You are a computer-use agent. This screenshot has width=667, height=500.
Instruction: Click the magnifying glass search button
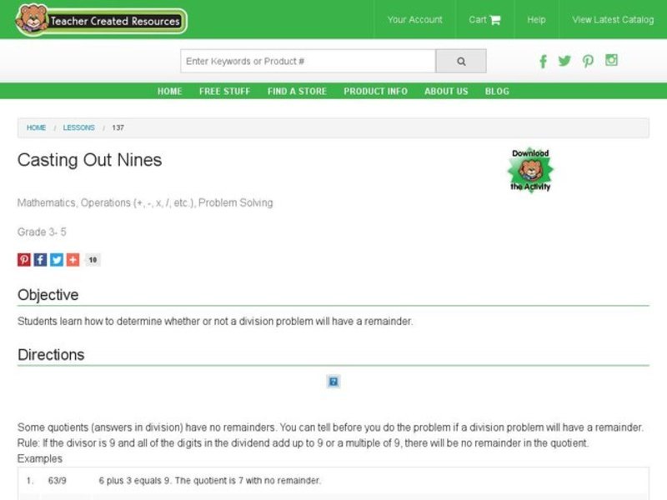[x=460, y=61]
